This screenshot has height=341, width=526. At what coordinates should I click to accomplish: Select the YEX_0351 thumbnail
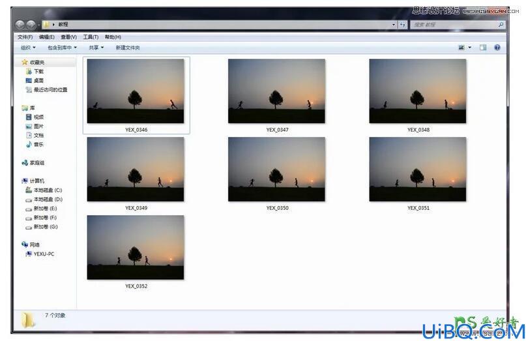418,169
